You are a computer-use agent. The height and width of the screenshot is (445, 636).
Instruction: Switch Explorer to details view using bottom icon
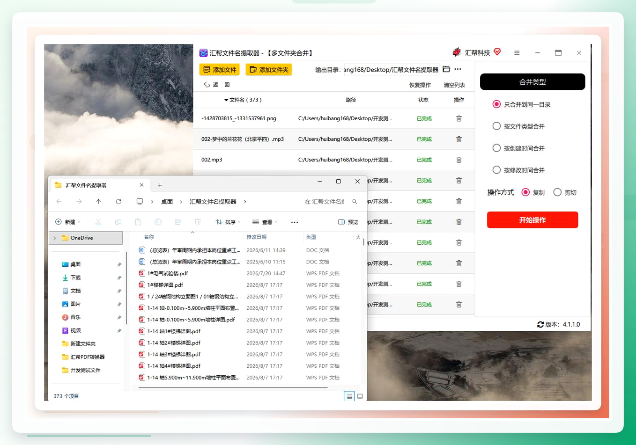coord(349,396)
